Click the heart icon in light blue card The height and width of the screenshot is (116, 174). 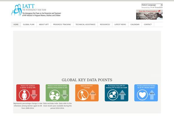(x=142, y=95)
